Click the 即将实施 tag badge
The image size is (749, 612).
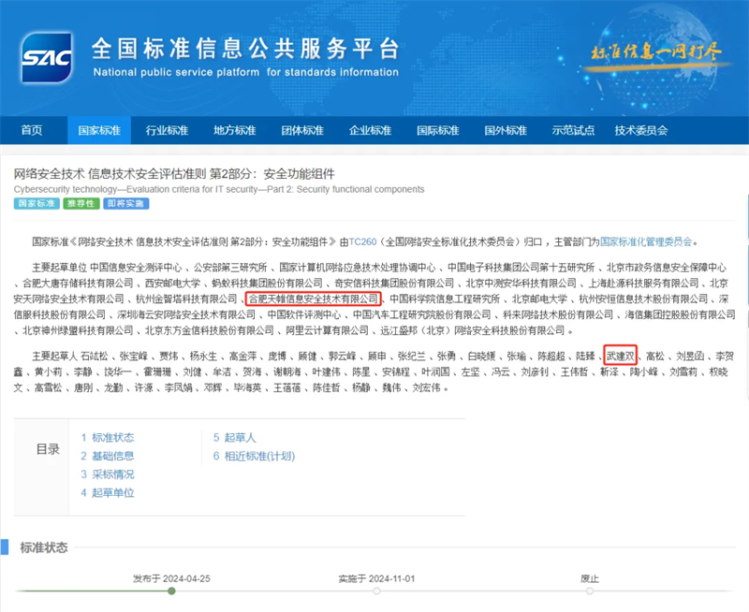[125, 203]
